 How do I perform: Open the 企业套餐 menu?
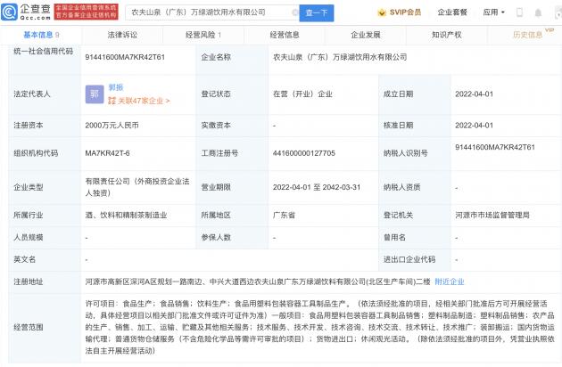coord(452,12)
